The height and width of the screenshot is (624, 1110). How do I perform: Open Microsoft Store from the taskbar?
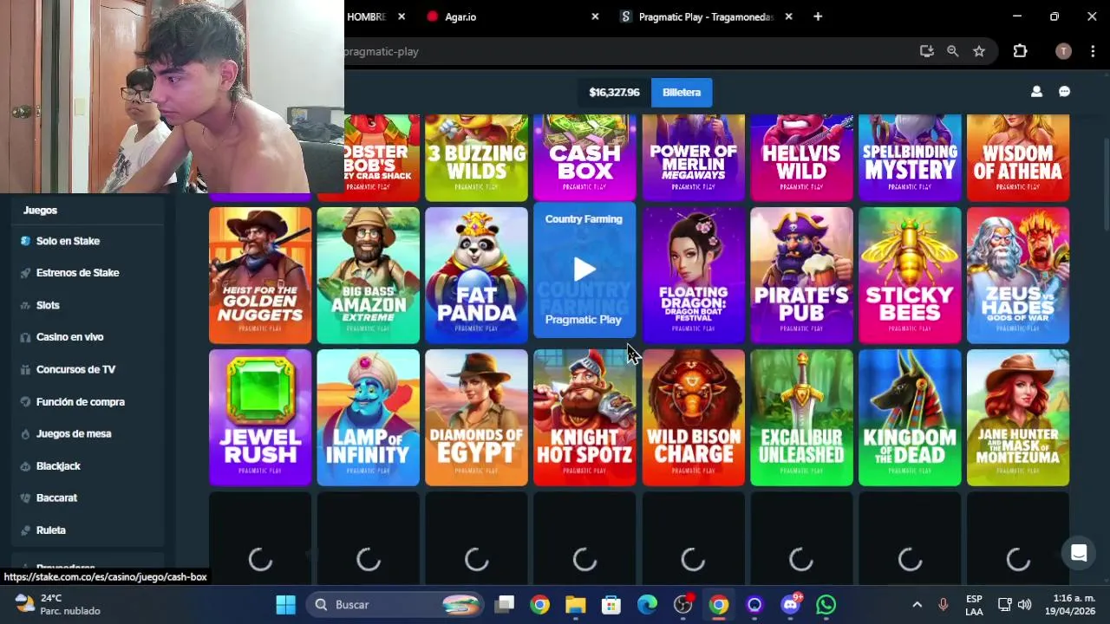click(611, 605)
